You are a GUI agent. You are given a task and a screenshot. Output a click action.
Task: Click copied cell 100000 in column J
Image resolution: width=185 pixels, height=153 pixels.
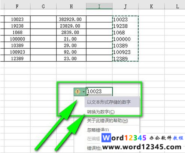click(x=125, y=39)
